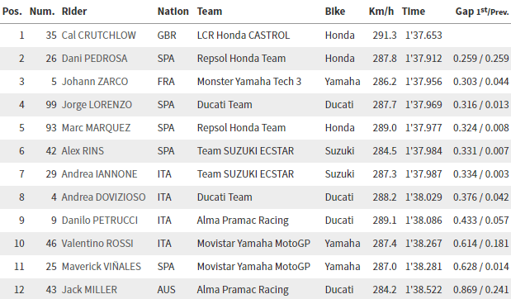
Task: Click Andrea IANNONE's name
Action: 99,174
